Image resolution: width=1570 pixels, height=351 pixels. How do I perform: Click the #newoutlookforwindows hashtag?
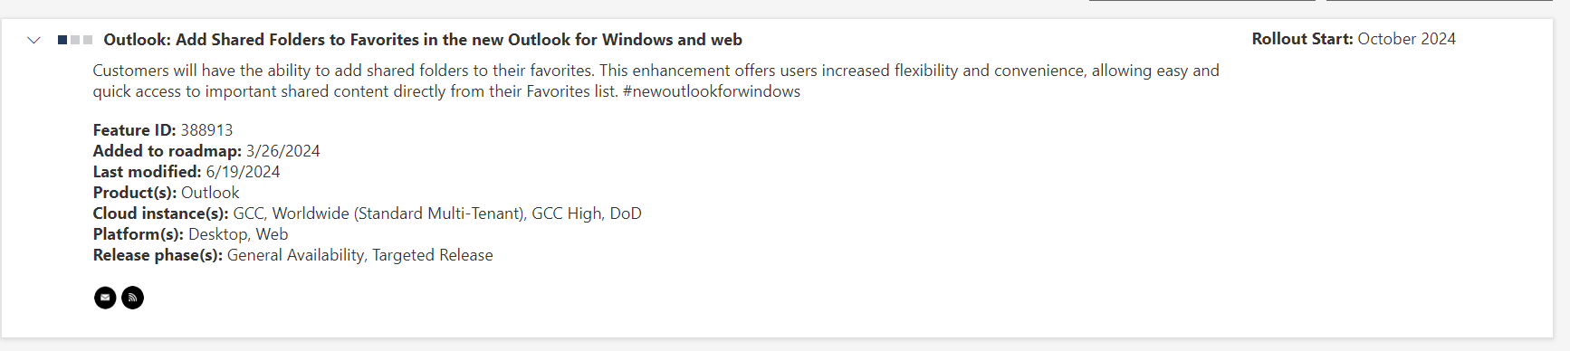pos(712,91)
